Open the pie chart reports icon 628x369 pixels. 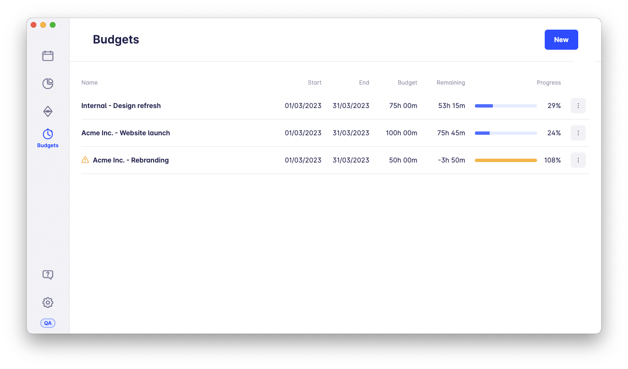(x=48, y=84)
